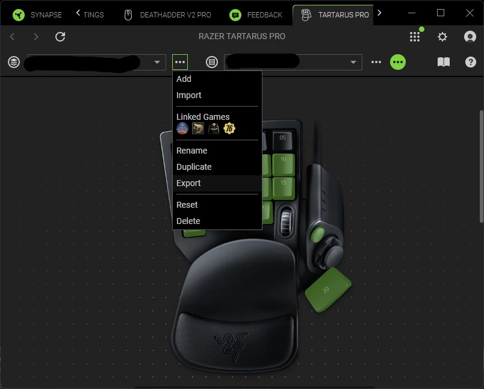Show previous tabs with left chevron
The height and width of the screenshot is (389, 484).
(x=78, y=13)
